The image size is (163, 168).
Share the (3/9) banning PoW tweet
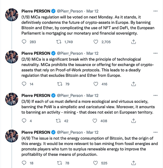click(x=133, y=121)
